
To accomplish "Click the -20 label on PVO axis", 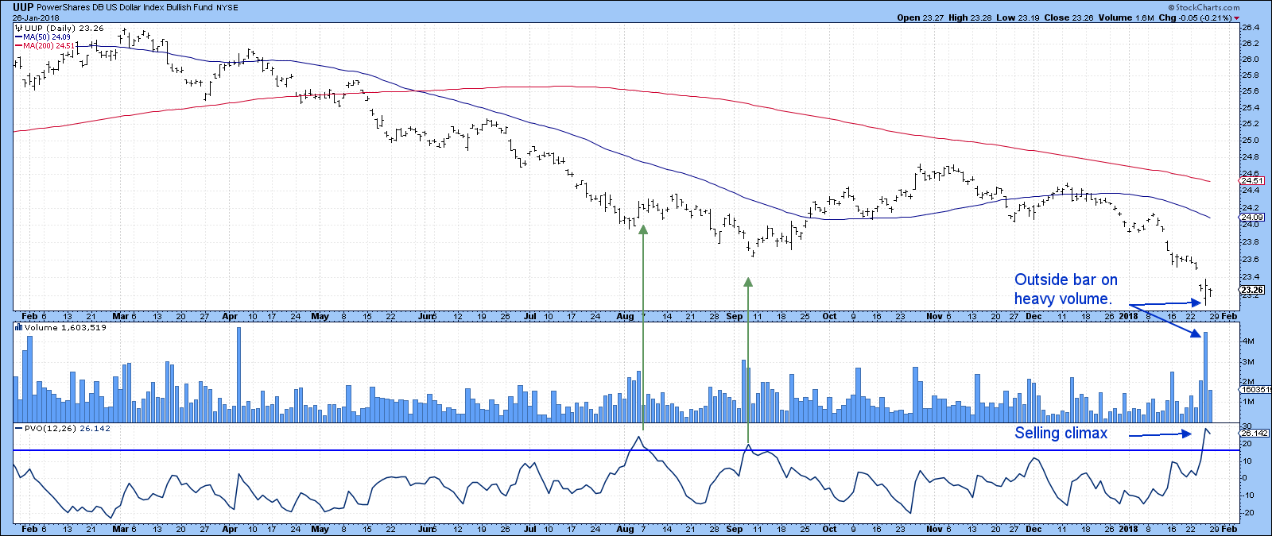I will click(1249, 512).
